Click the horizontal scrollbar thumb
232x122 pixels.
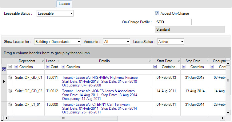pyautogui.click(x=63, y=118)
